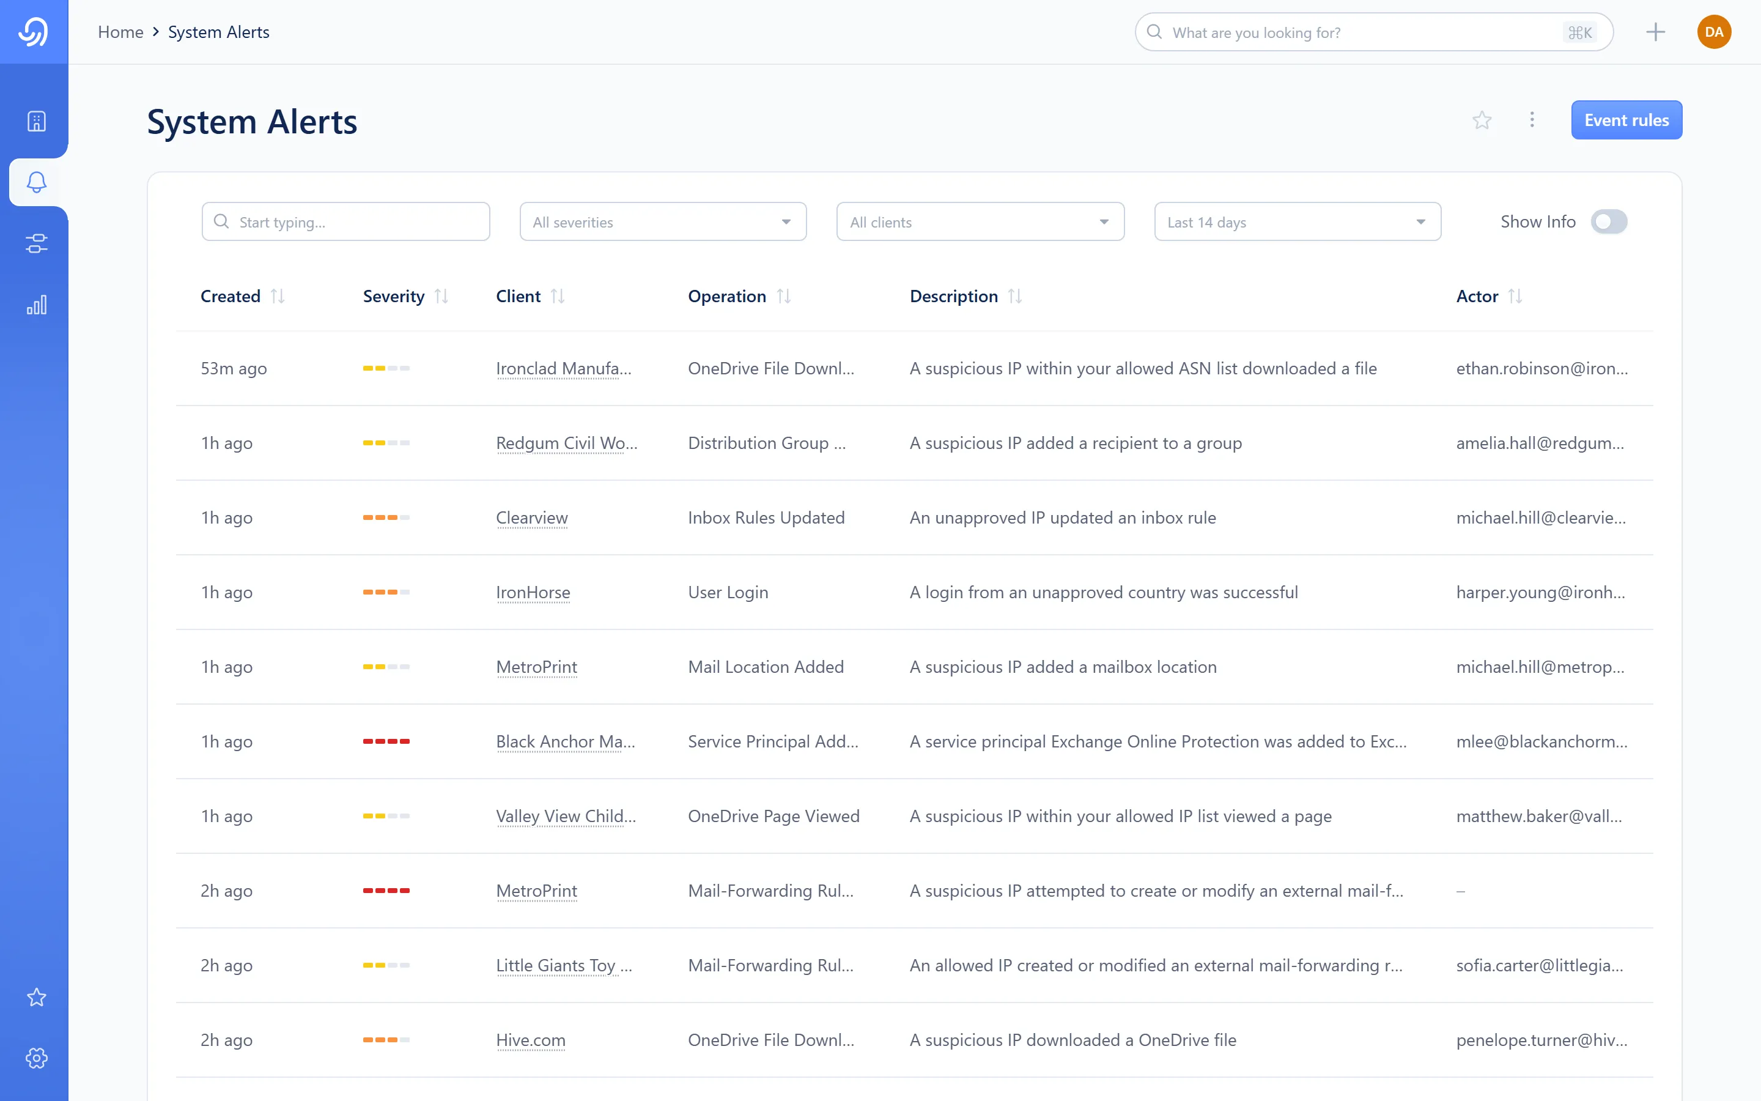Click severity indicator of Black Anchor row
This screenshot has height=1101, width=1761.
pos(386,741)
